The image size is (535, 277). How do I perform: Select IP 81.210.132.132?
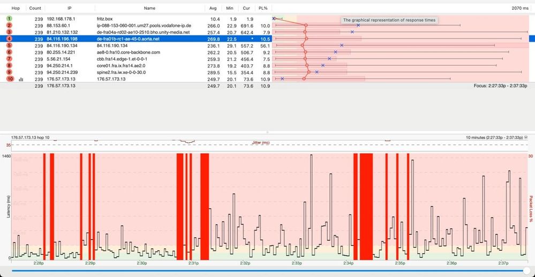click(x=62, y=33)
